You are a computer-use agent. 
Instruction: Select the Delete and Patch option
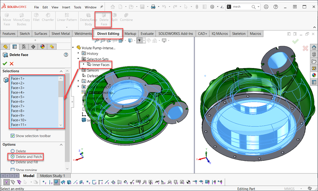click(13, 156)
